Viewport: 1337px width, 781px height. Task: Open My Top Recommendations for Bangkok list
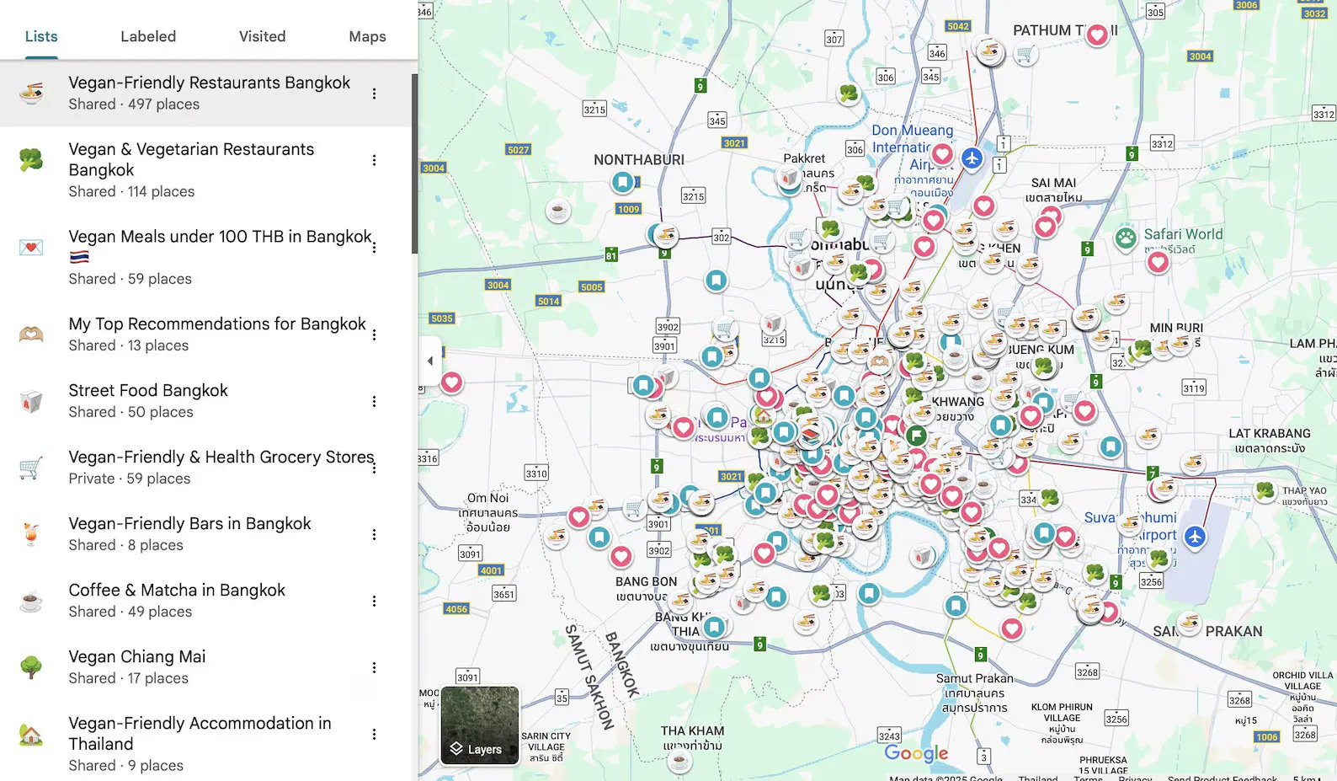click(205, 334)
